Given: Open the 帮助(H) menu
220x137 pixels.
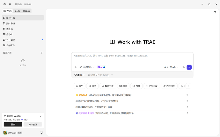Looking at the screenshot, I should click(x=28, y=4).
